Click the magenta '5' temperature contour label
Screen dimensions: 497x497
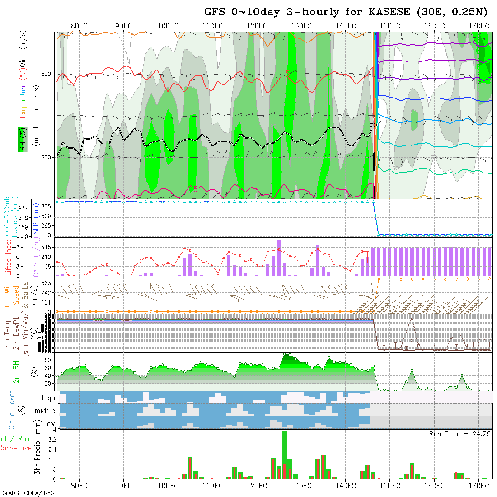coord(195,189)
